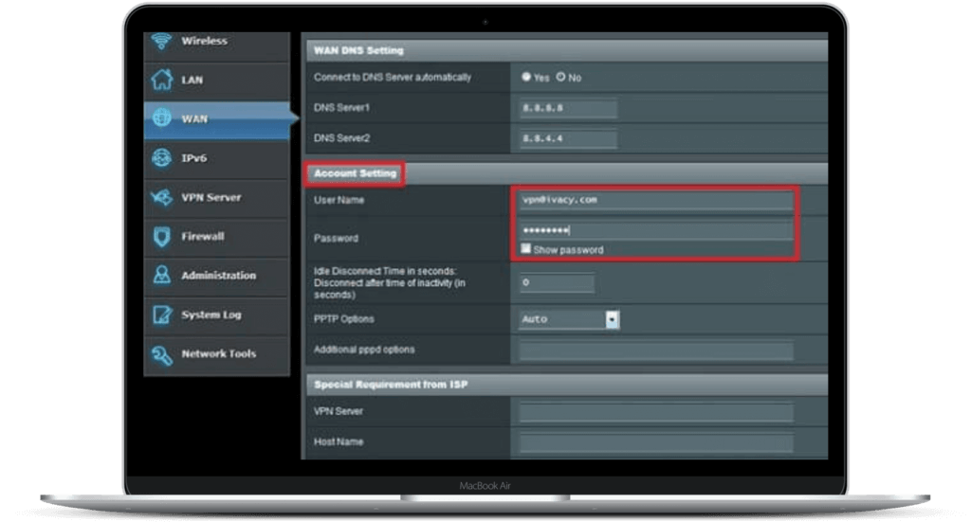The width and height of the screenshot is (971, 522).
Task: Click the 'DNS Server2' label
Action: click(x=341, y=138)
